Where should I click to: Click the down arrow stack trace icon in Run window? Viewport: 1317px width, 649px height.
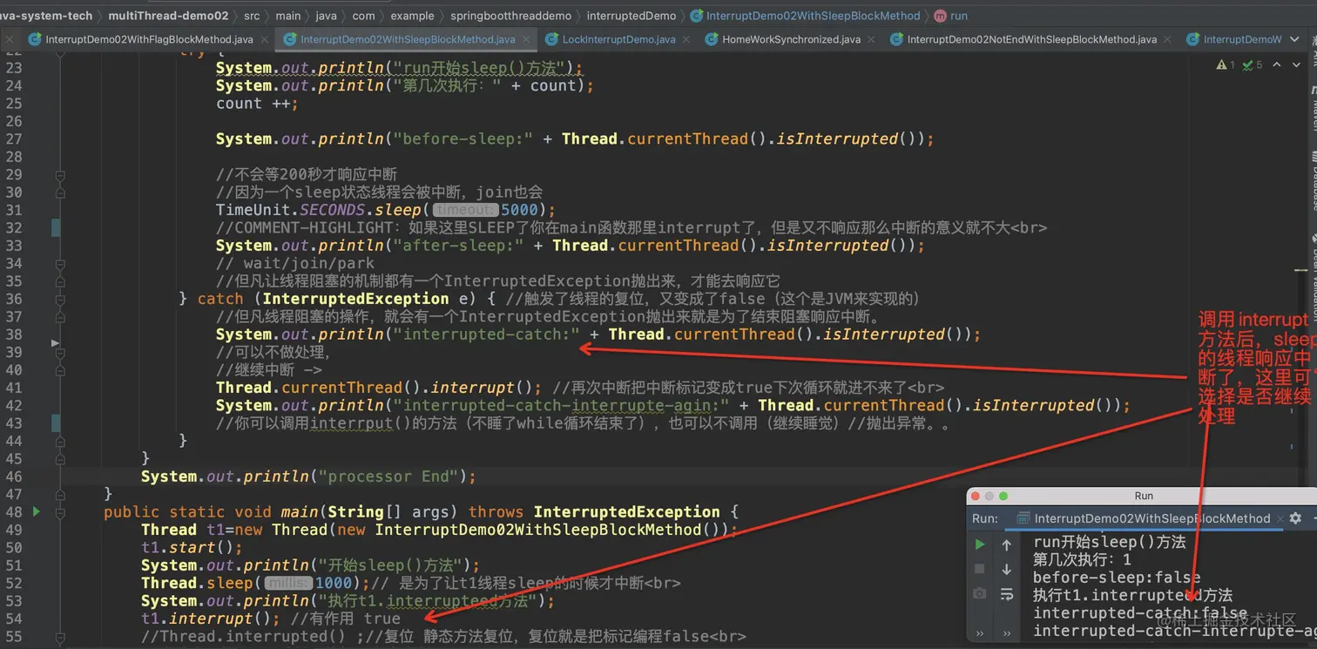(x=1006, y=569)
